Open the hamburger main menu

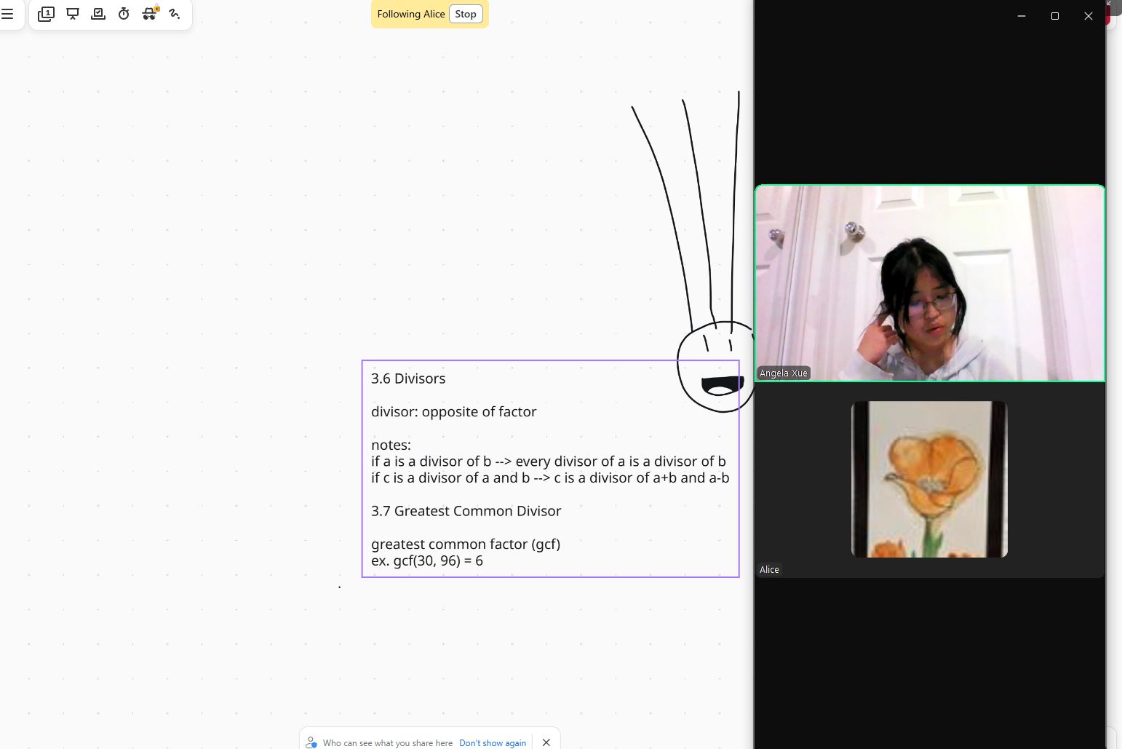click(x=7, y=14)
